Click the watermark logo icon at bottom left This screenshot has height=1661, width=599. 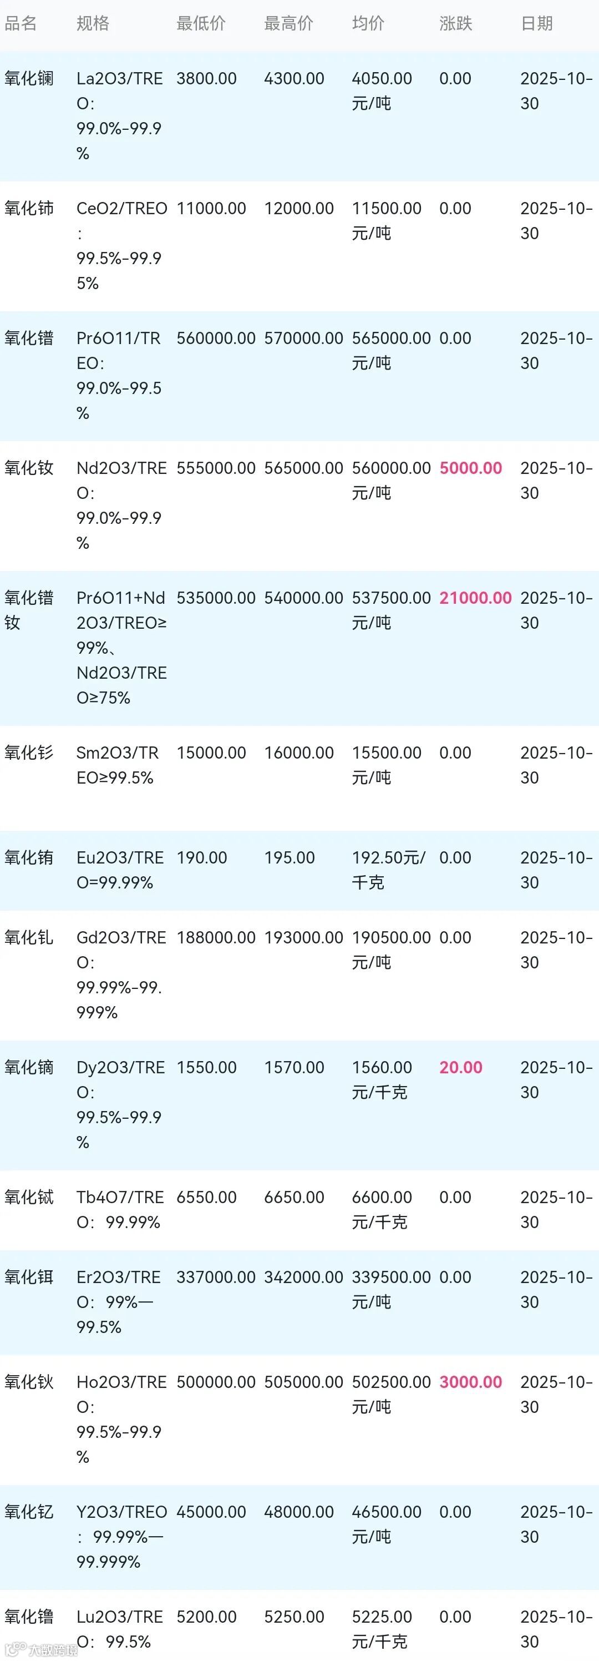coord(15,1649)
